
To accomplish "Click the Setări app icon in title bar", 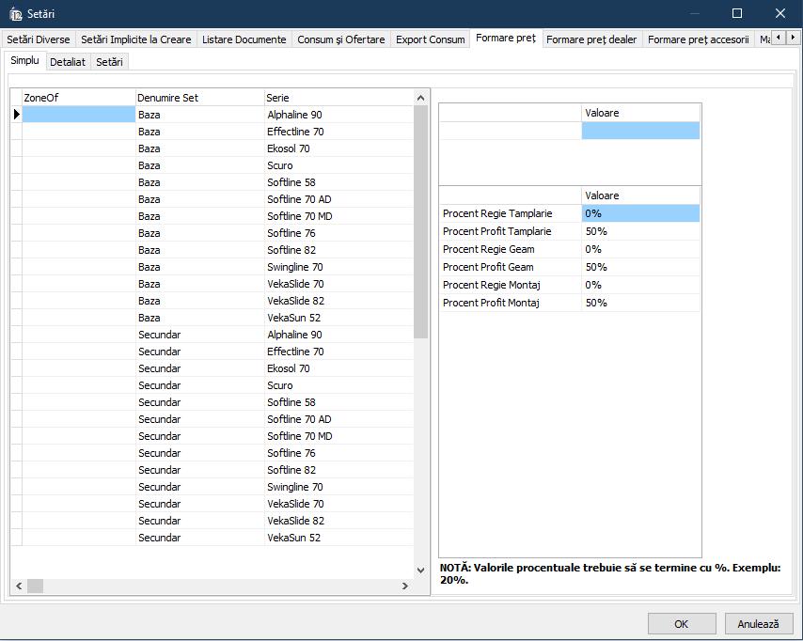I will [15, 13].
